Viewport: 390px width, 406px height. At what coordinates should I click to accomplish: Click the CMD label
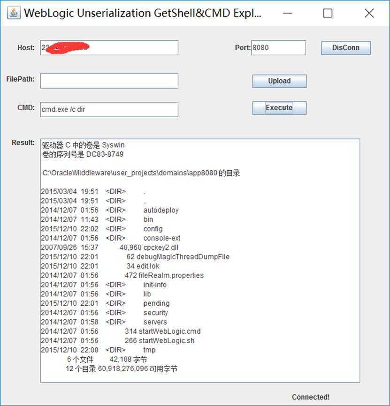(26, 107)
